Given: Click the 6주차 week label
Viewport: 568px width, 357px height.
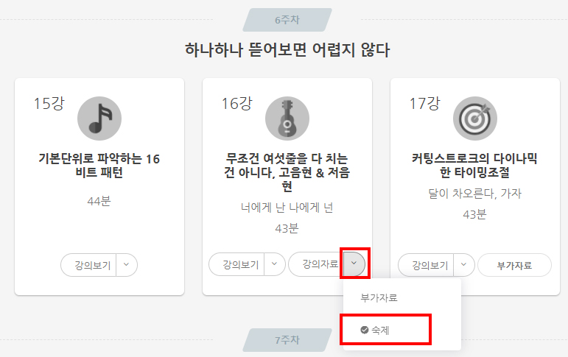Looking at the screenshot, I should tap(287, 20).
